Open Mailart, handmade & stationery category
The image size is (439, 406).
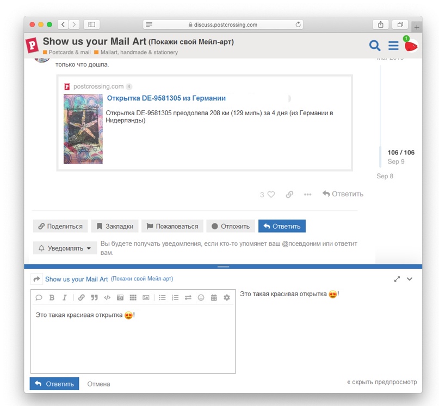[136, 52]
